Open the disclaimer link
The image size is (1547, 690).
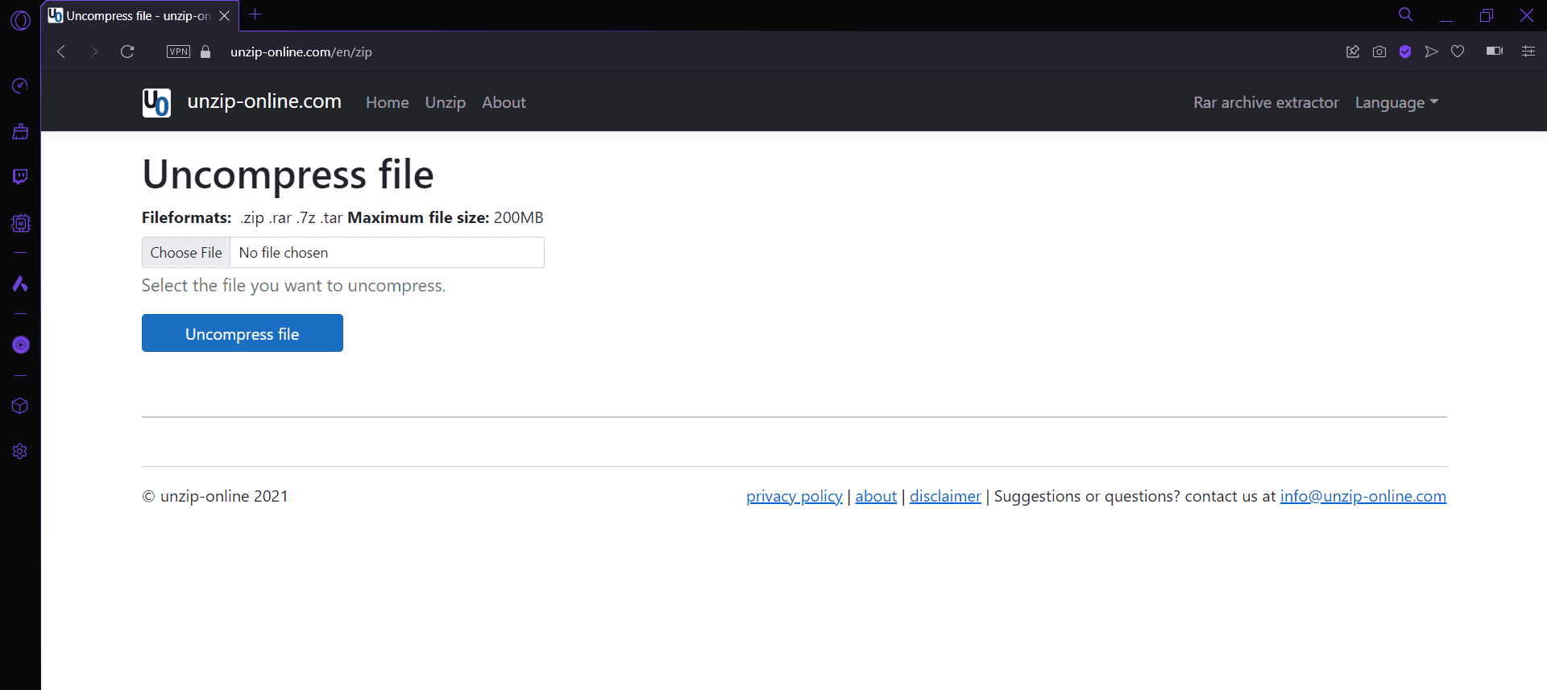[x=945, y=496]
